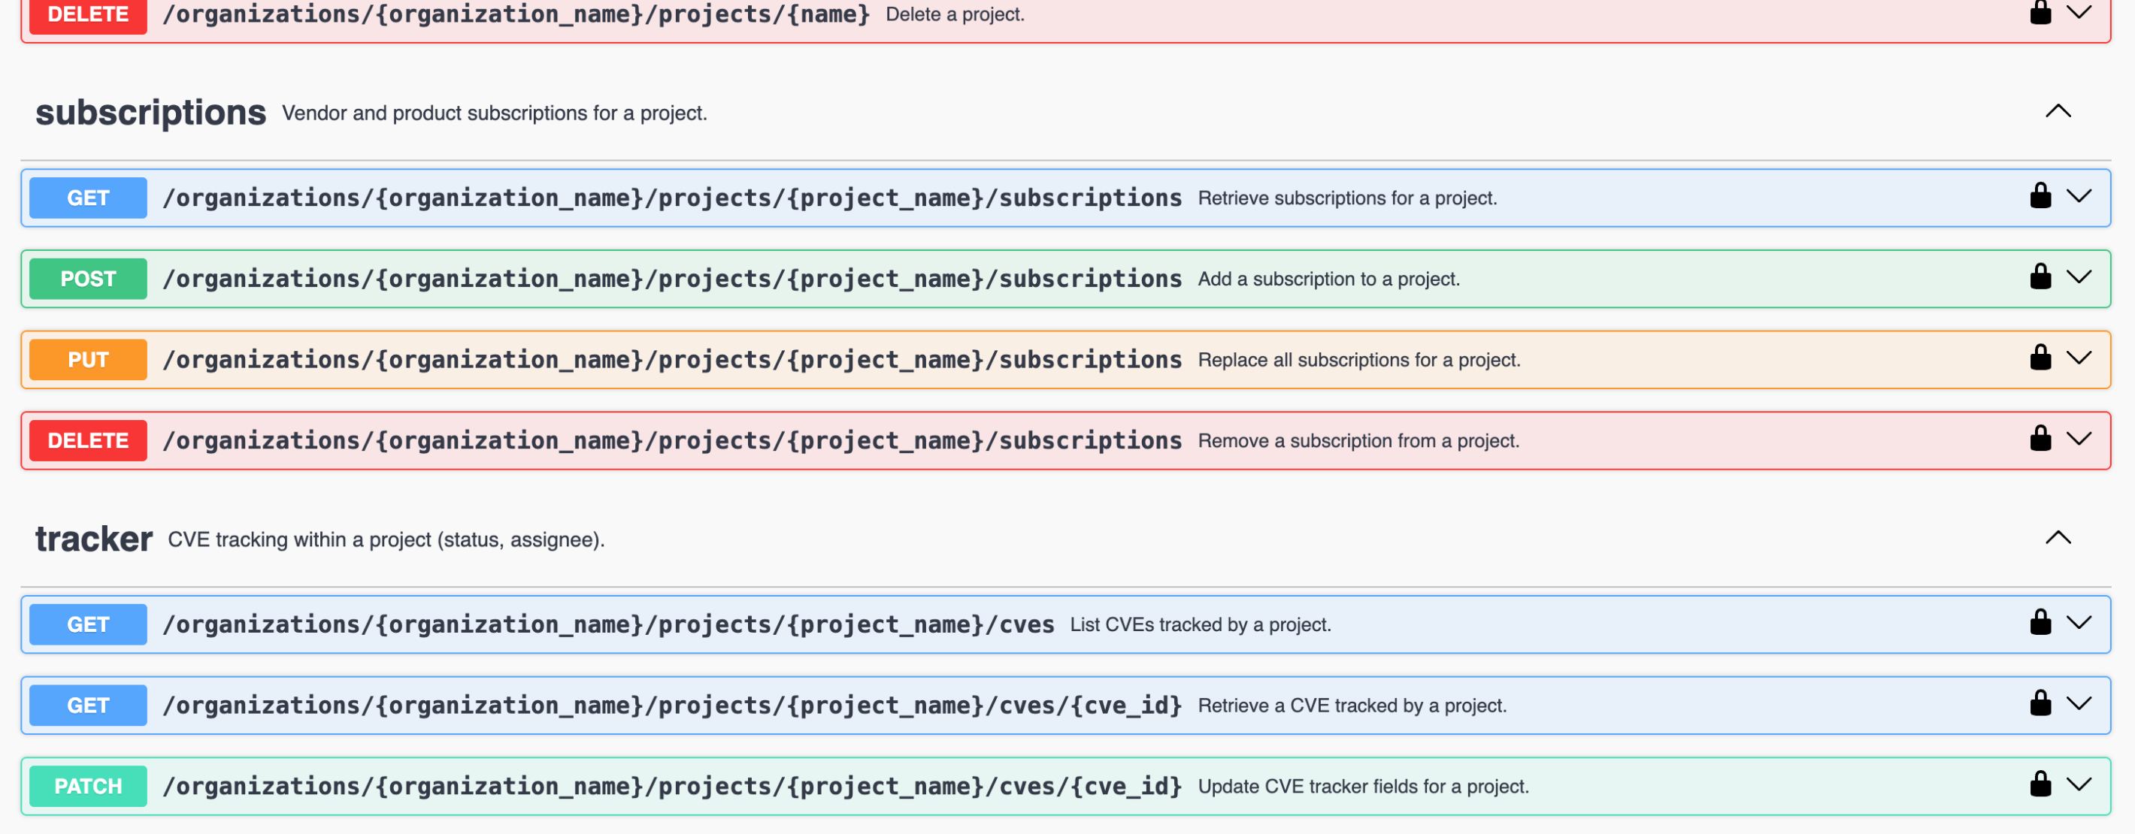Expand PATCH CVE tracker endpoint chevron
Screen dimensions: 2135x834
coord(2079,784)
